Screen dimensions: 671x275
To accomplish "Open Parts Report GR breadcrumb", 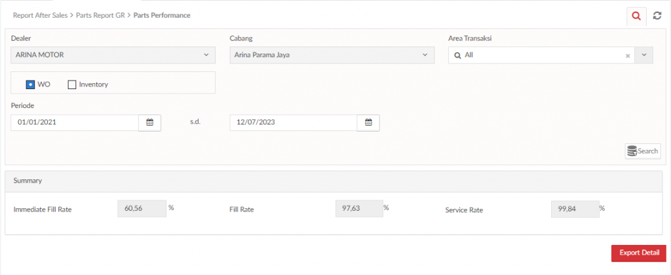I will (x=100, y=16).
